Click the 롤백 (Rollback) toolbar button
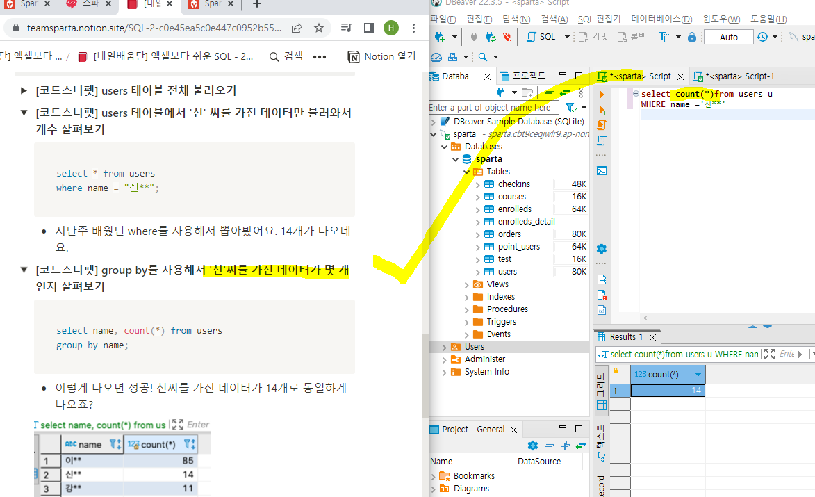 click(632, 37)
